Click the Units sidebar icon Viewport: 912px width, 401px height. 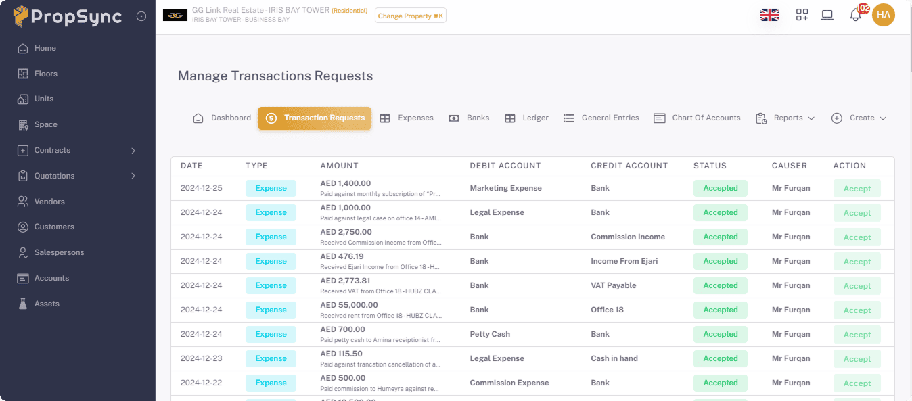point(23,99)
